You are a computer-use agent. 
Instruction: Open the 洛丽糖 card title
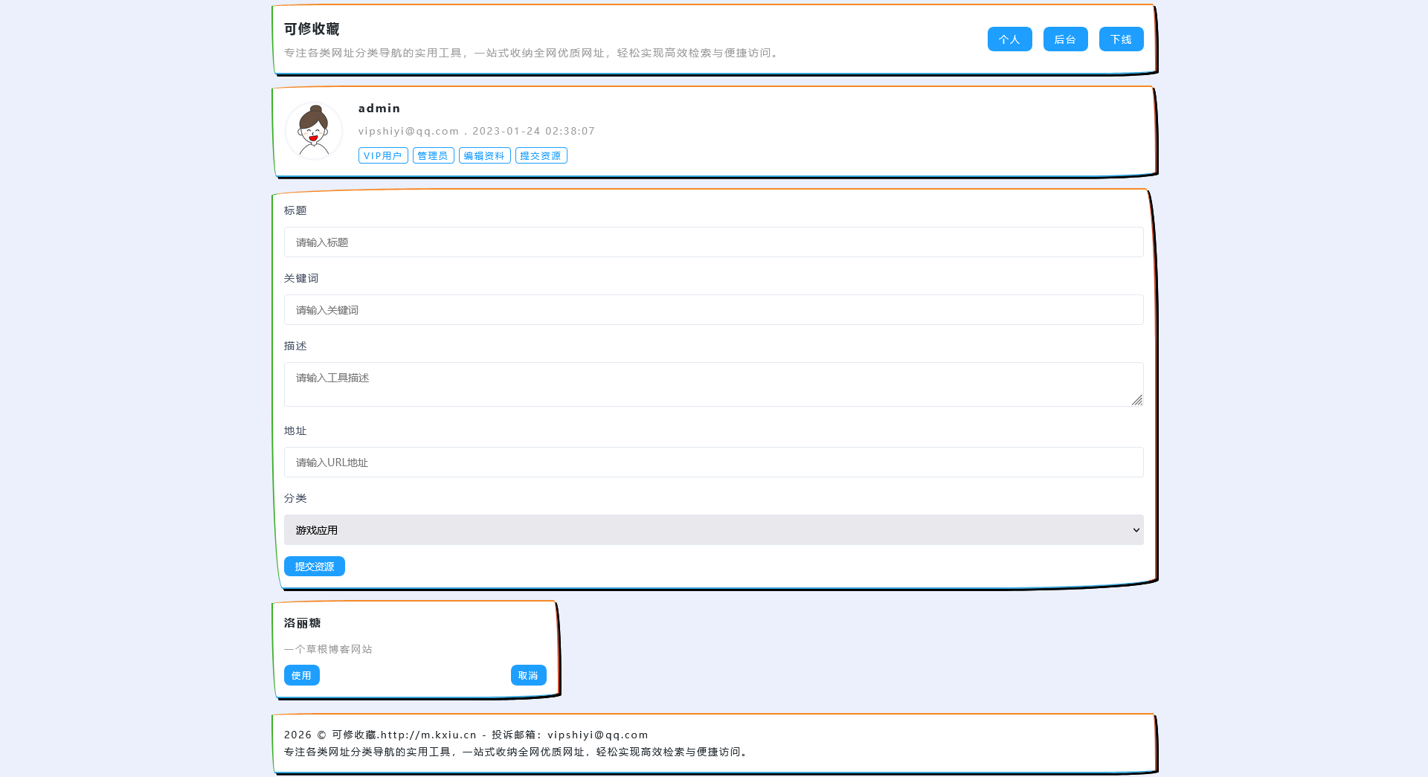[303, 623]
